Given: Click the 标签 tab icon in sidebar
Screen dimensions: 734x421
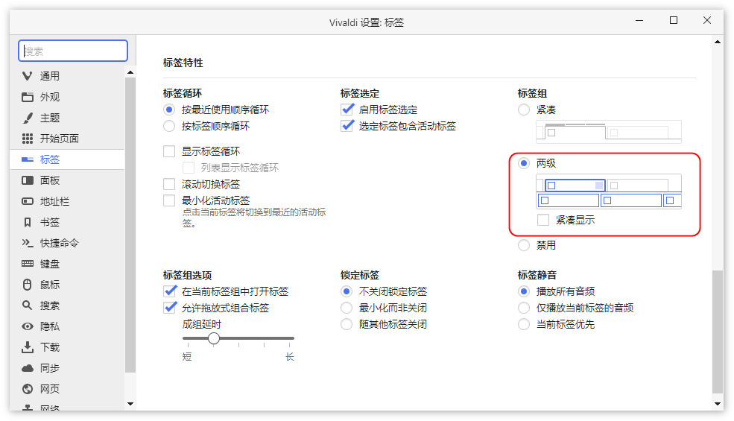Looking at the screenshot, I should pyautogui.click(x=27, y=159).
